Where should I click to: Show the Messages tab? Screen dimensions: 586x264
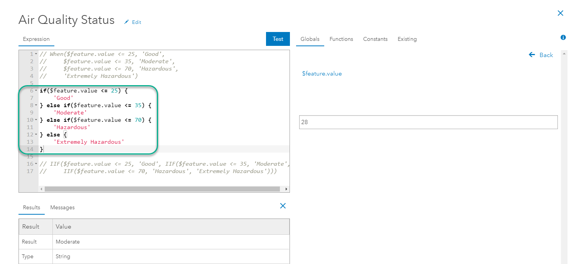62,207
